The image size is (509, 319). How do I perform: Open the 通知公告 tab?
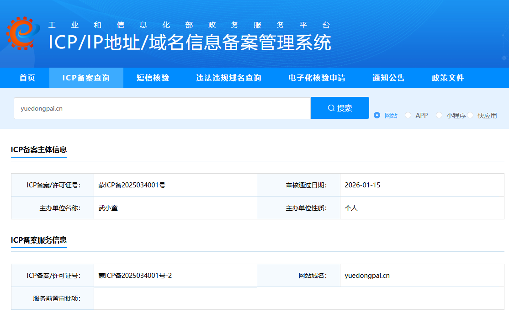tap(388, 78)
